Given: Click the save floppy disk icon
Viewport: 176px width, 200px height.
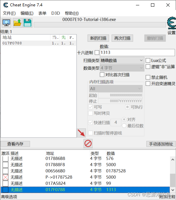Looking at the screenshot, I should (x=27, y=23).
